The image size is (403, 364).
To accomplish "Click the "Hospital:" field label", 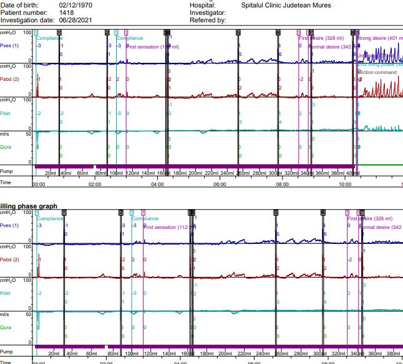I will click(203, 5).
